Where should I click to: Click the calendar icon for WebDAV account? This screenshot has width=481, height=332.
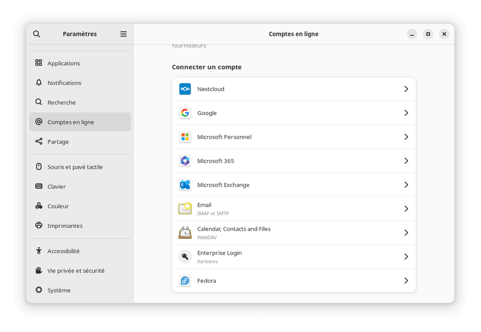coord(185,233)
